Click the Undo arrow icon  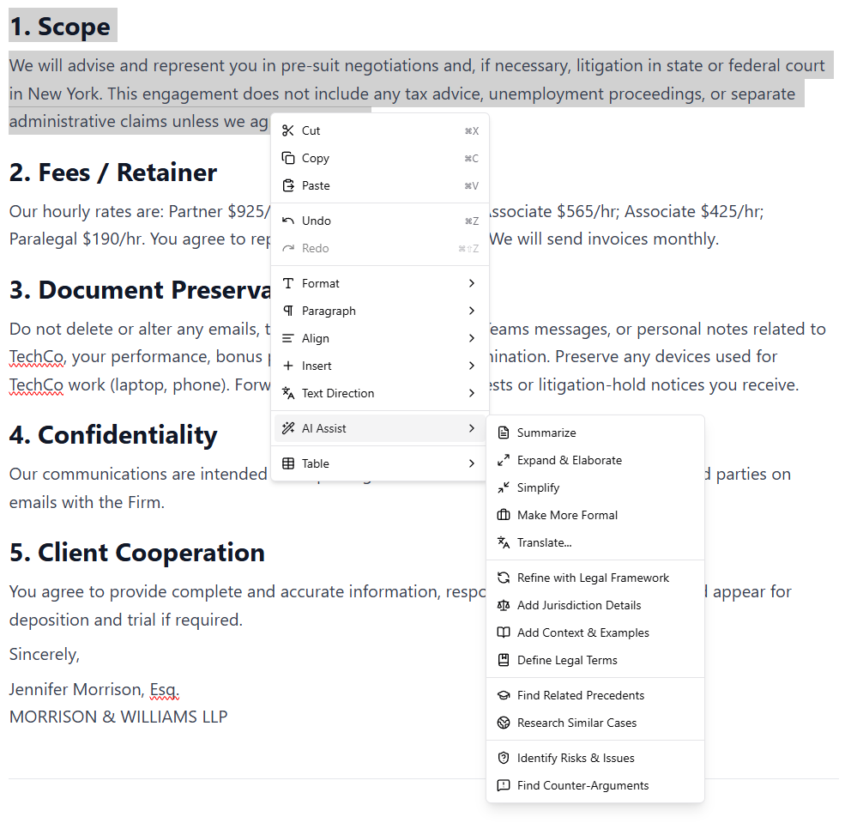[x=287, y=221]
